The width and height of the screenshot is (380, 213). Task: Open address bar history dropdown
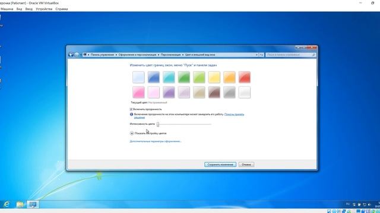(257, 55)
